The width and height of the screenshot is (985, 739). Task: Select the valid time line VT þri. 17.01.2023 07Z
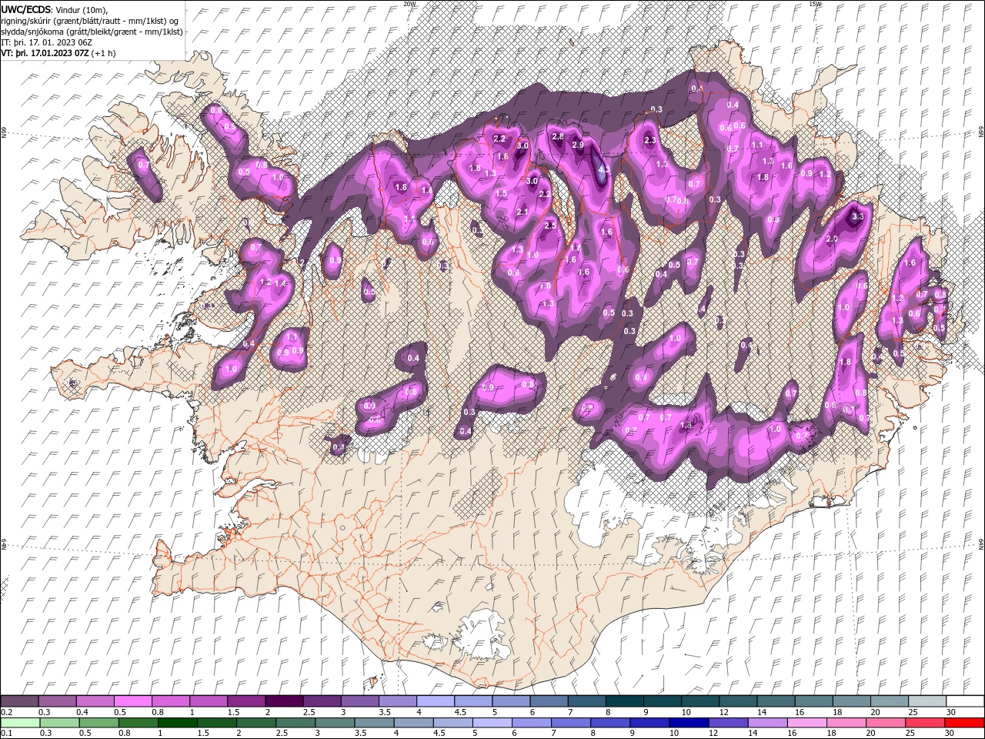click(45, 53)
